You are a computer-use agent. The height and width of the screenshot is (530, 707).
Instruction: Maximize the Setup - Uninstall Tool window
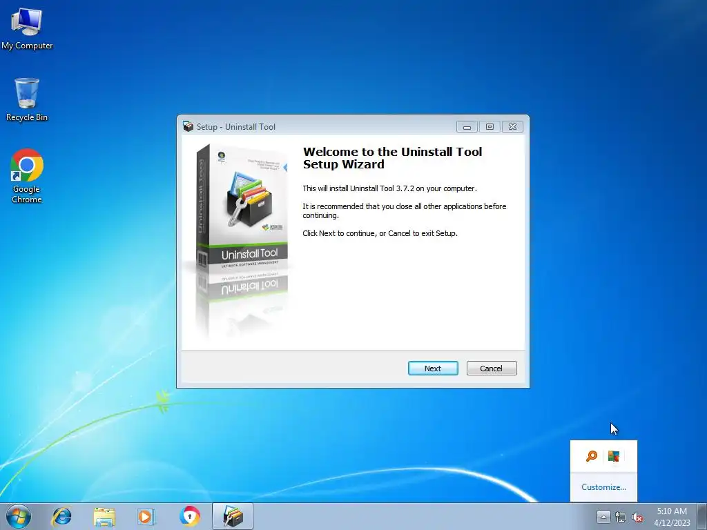point(490,127)
